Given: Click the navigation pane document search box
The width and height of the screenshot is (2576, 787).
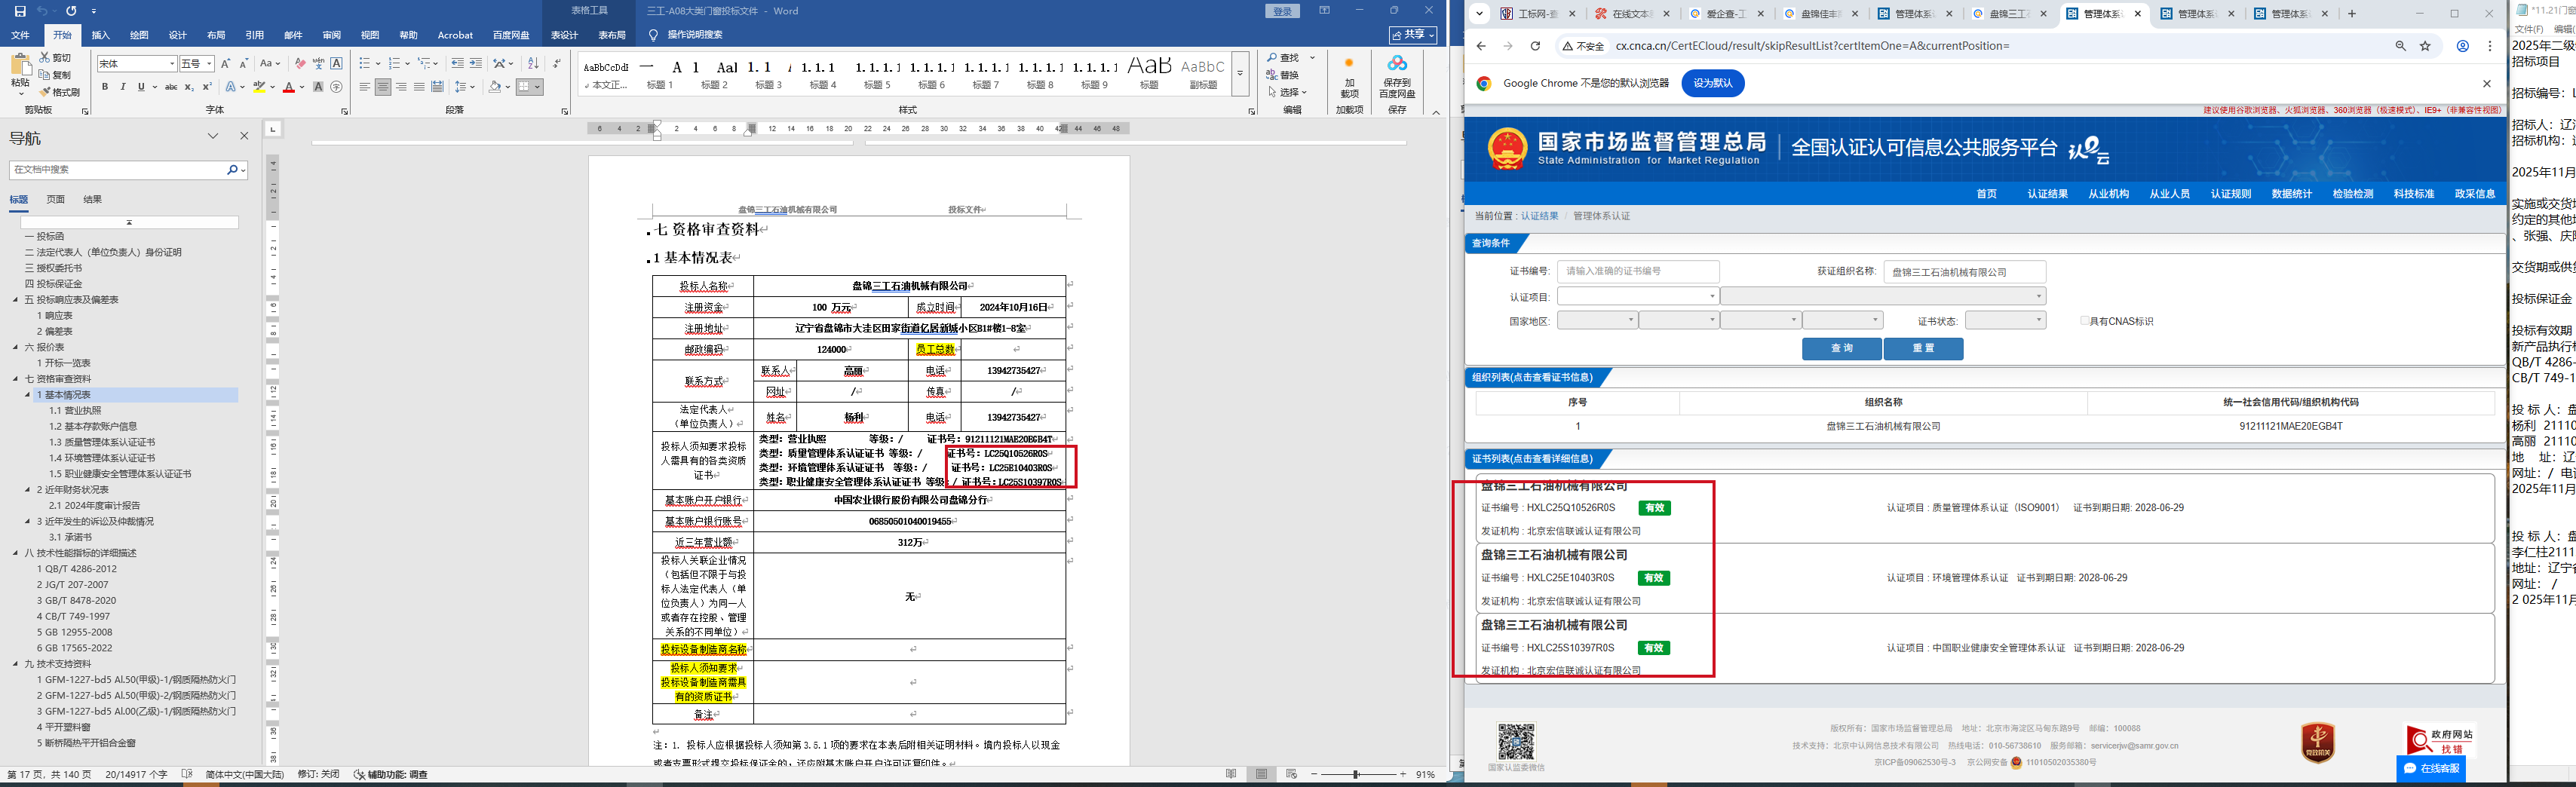Looking at the screenshot, I should pos(128,170).
